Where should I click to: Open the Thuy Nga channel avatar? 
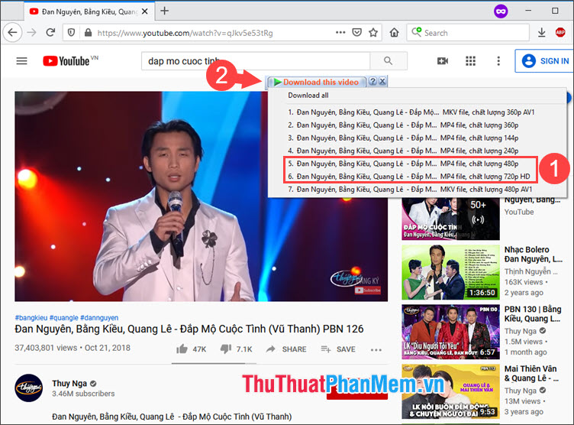[28, 388]
